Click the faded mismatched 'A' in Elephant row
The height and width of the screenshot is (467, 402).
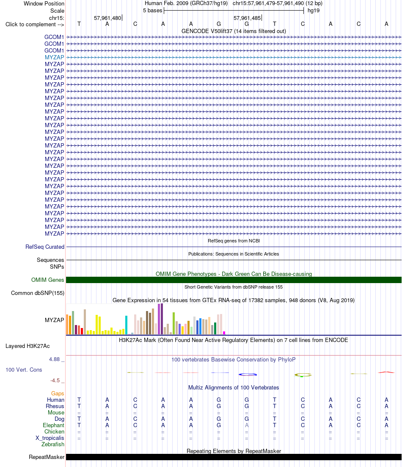tap(247, 425)
